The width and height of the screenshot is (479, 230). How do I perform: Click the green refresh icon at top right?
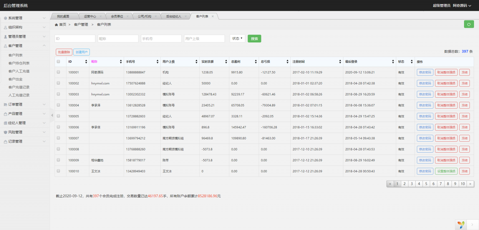pos(469,24)
